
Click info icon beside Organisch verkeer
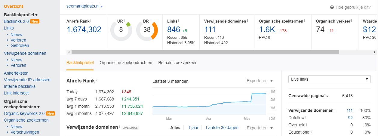(x=352, y=21)
